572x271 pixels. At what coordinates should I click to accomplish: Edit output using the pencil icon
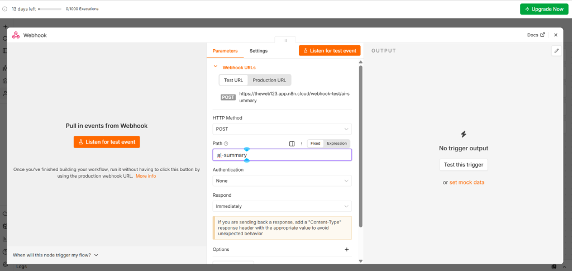point(556,51)
